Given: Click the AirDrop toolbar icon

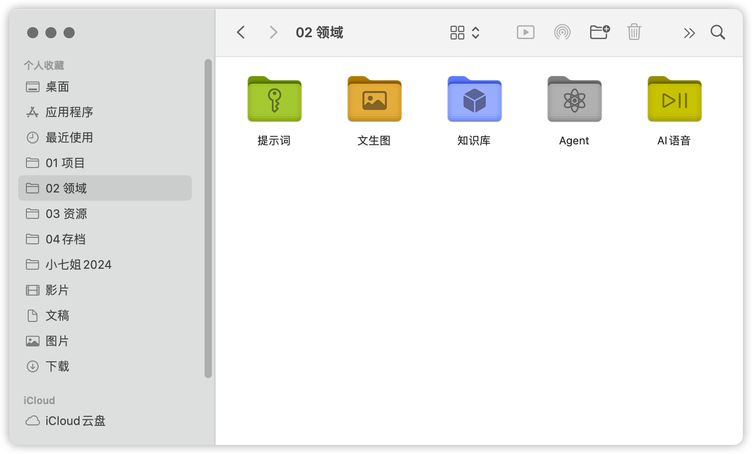Looking at the screenshot, I should (562, 32).
